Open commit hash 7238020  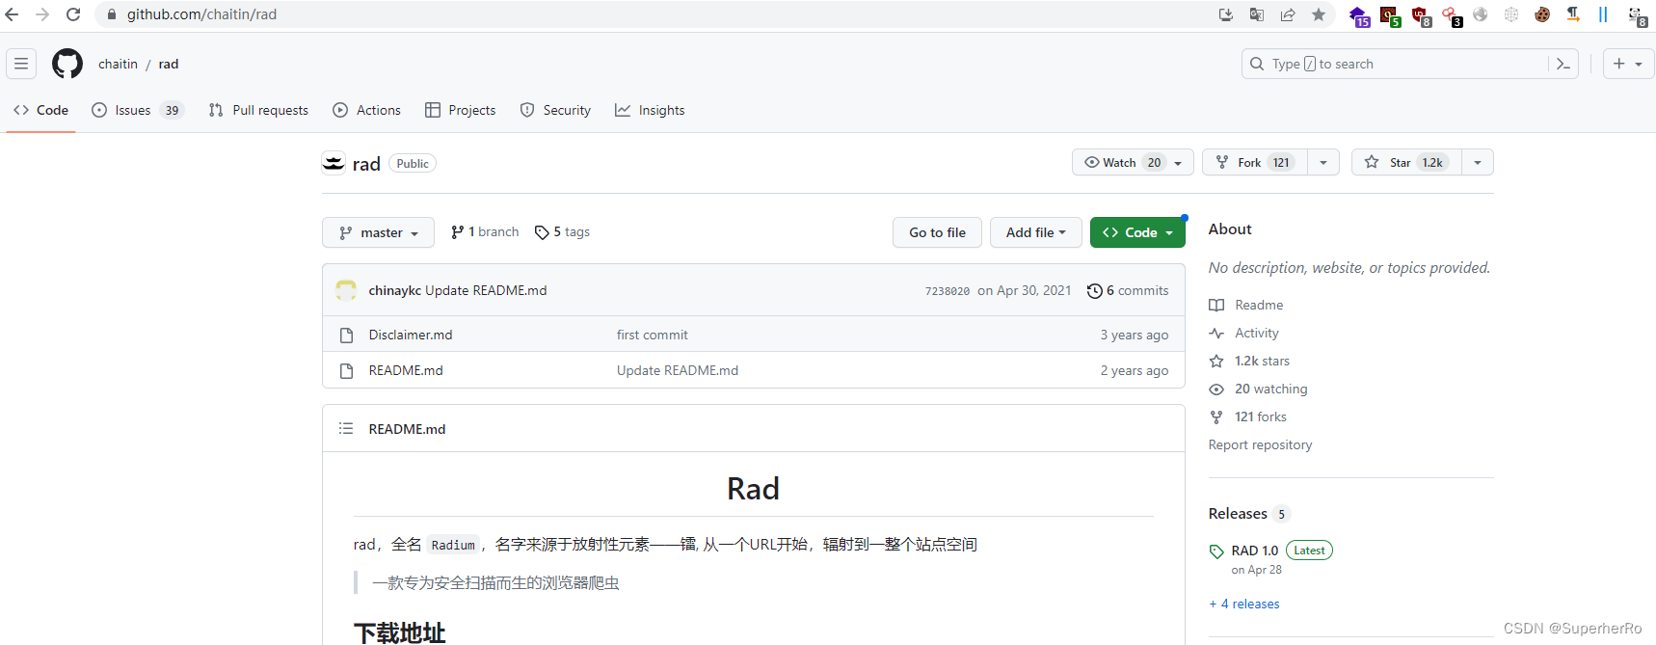[x=948, y=291]
